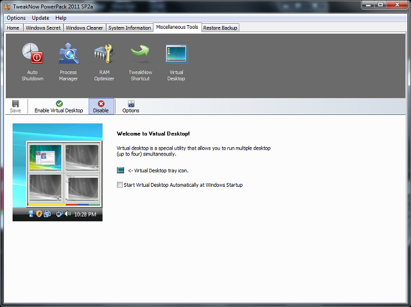This screenshot has width=411, height=307.
Task: Click the 'Welcome to Virtual Desktop!' heading
Action: pyautogui.click(x=153, y=134)
